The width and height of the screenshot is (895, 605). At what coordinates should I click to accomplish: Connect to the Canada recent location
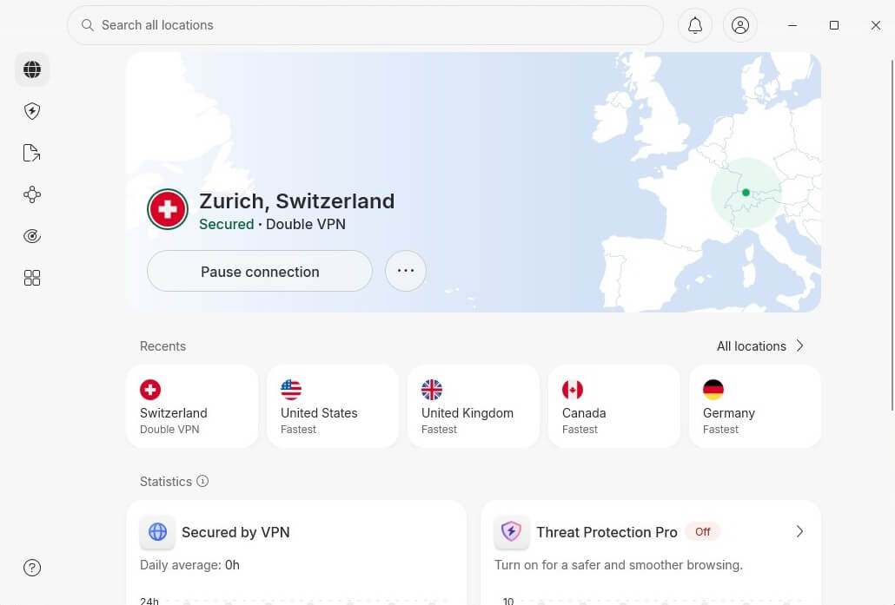pyautogui.click(x=614, y=406)
